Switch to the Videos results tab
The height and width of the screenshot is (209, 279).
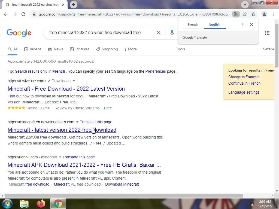(x=33, y=49)
